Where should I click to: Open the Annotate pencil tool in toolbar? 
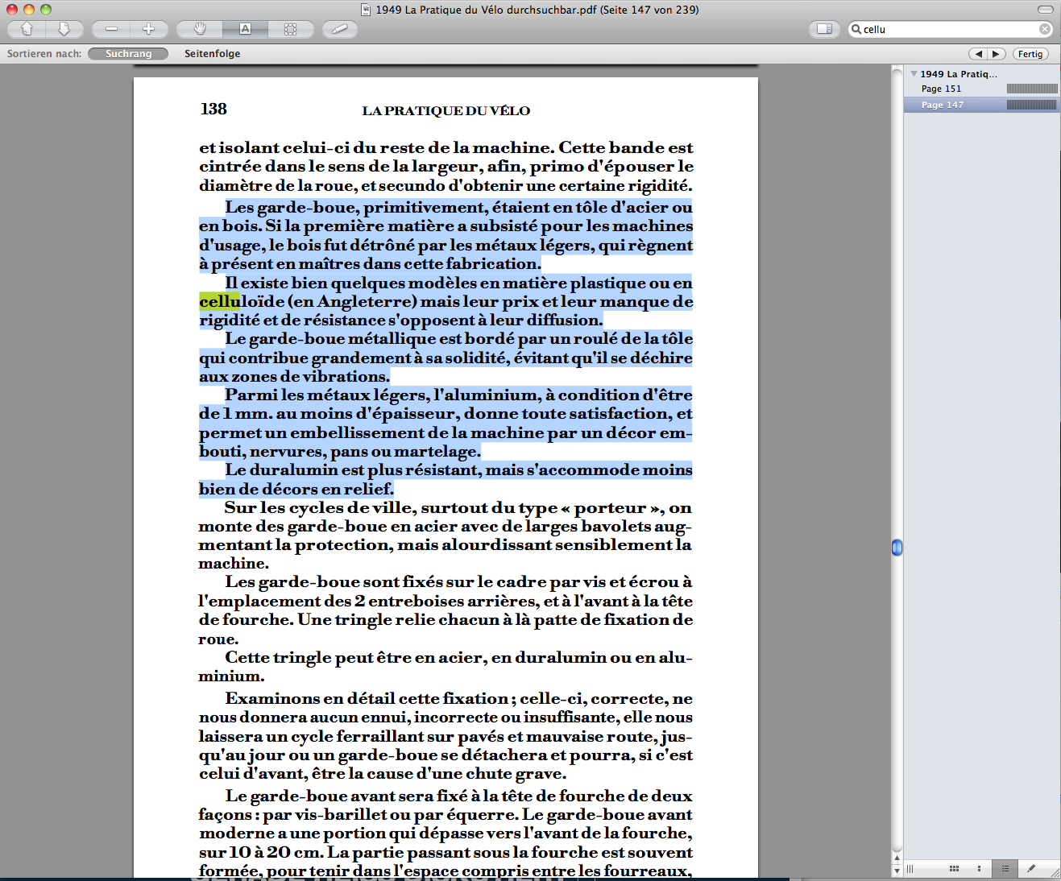tap(340, 29)
